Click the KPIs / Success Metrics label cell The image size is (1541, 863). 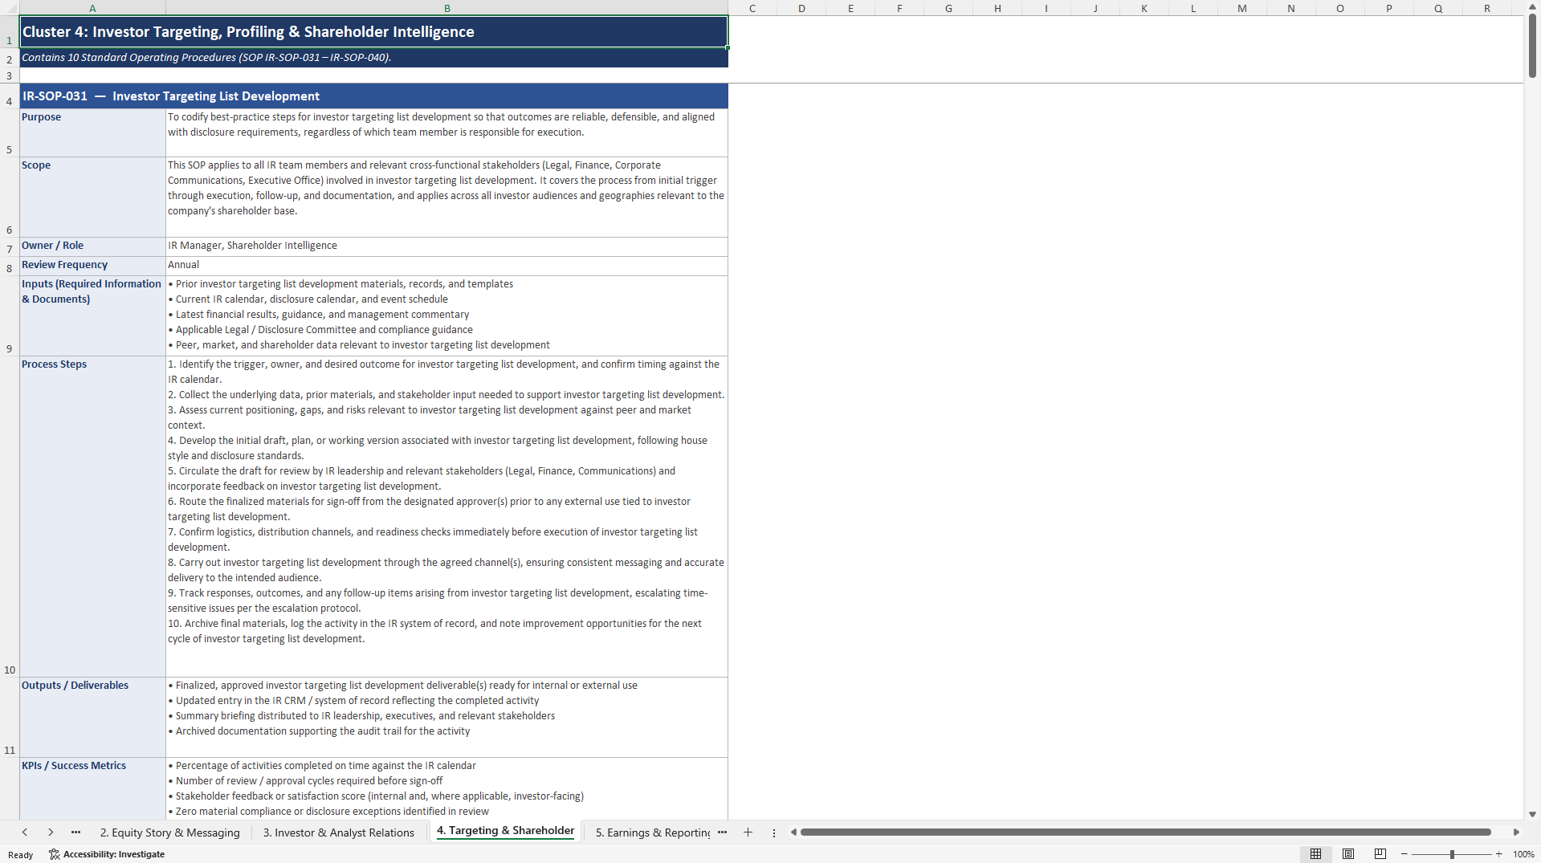[92, 788]
